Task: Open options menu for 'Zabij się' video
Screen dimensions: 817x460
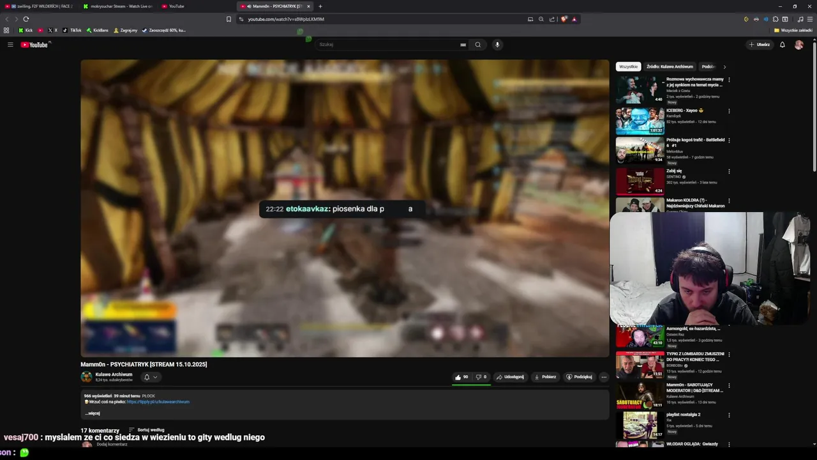Action: 729,171
